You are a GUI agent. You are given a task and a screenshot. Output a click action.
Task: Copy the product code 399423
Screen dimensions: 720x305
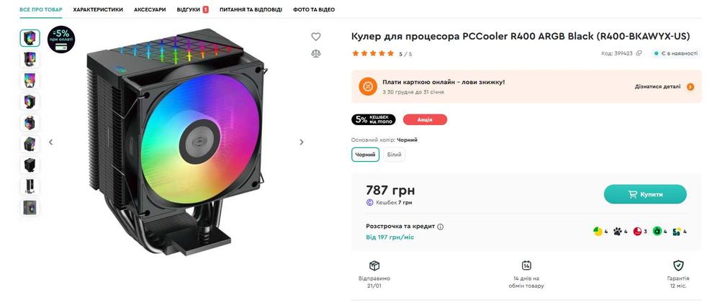[x=639, y=53]
